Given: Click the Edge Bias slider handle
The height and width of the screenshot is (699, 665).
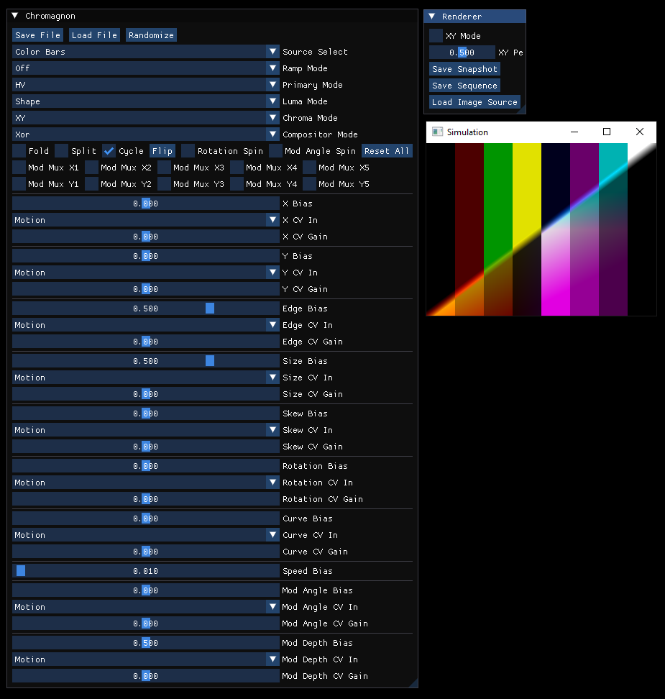Looking at the screenshot, I should [209, 308].
